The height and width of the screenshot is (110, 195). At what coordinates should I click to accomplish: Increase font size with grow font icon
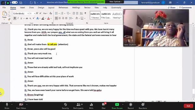(x=37, y=13)
